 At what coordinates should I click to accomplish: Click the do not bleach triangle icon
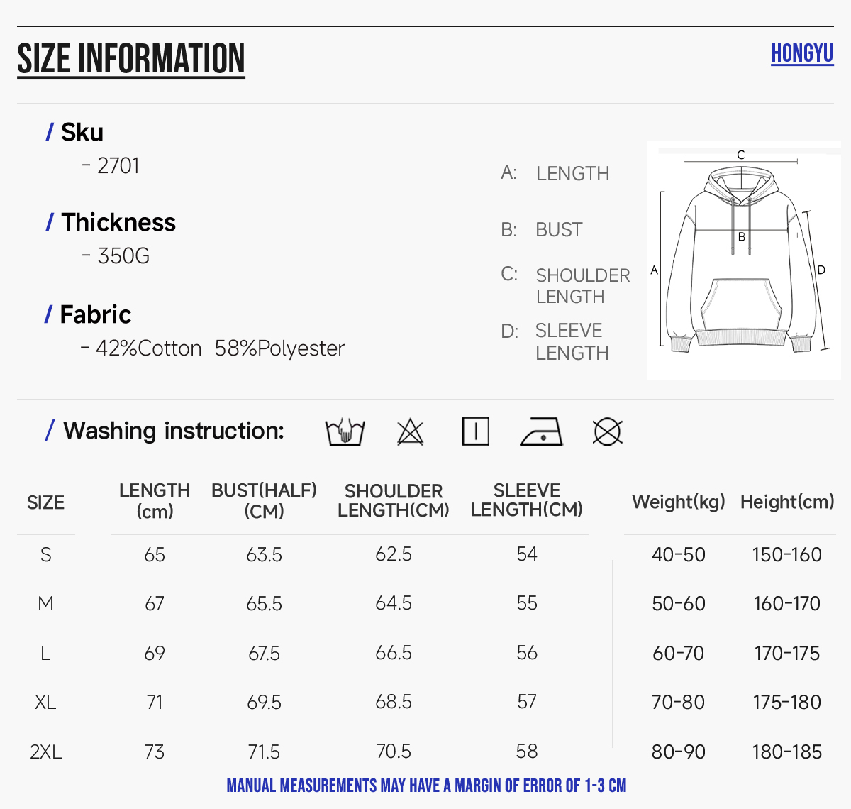410,431
